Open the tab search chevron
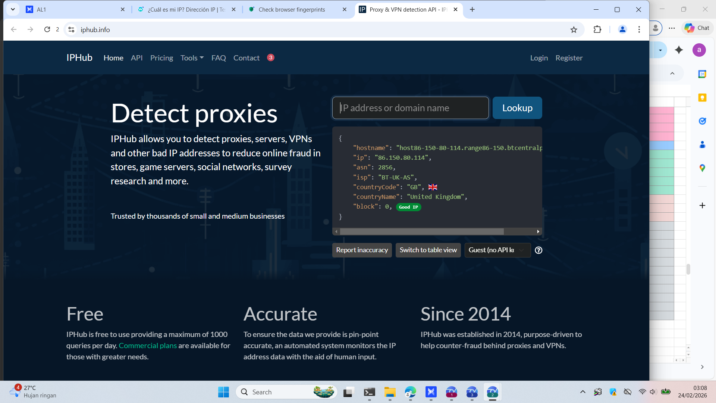Viewport: 716px width, 403px height. [x=13, y=9]
